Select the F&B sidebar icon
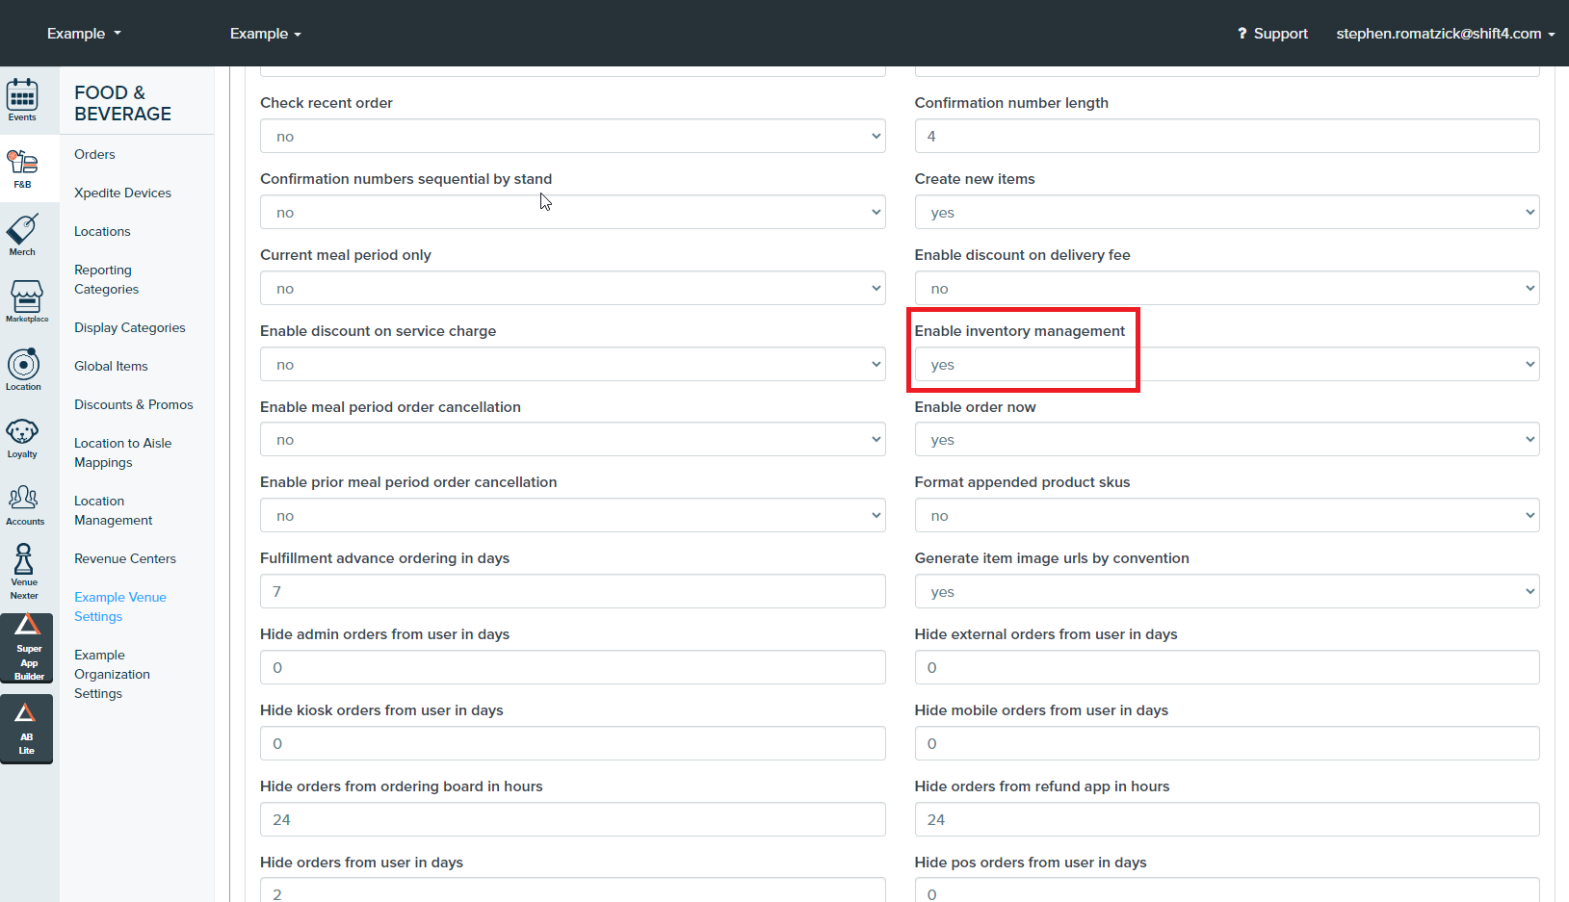 pos(22,168)
